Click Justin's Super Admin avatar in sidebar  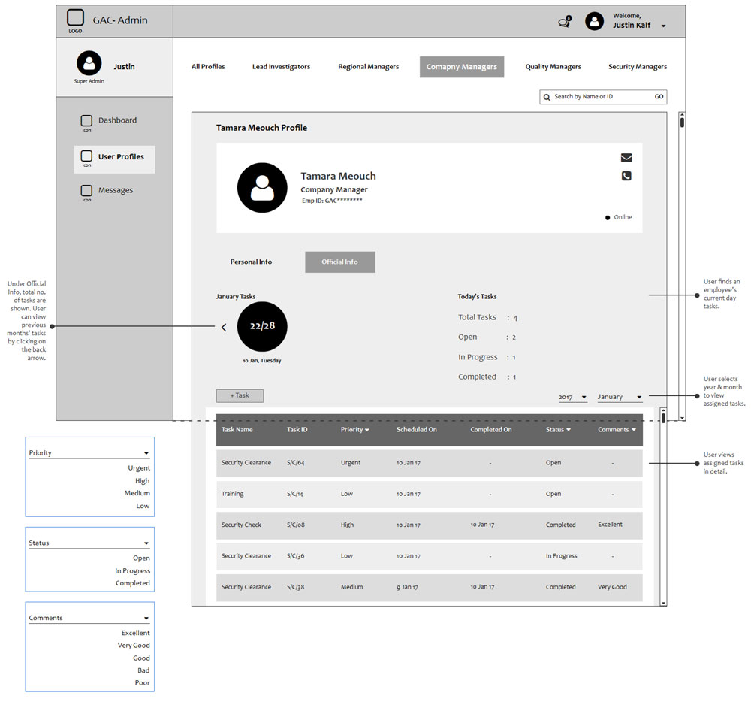pyautogui.click(x=89, y=63)
